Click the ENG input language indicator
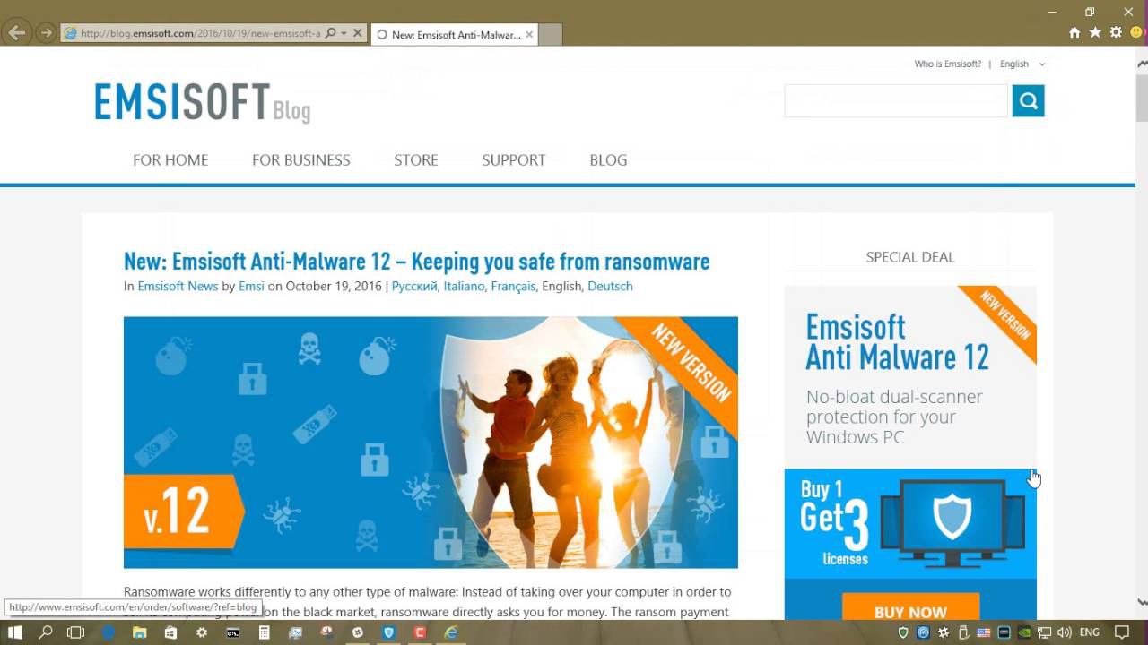This screenshot has width=1148, height=645. point(1089,632)
